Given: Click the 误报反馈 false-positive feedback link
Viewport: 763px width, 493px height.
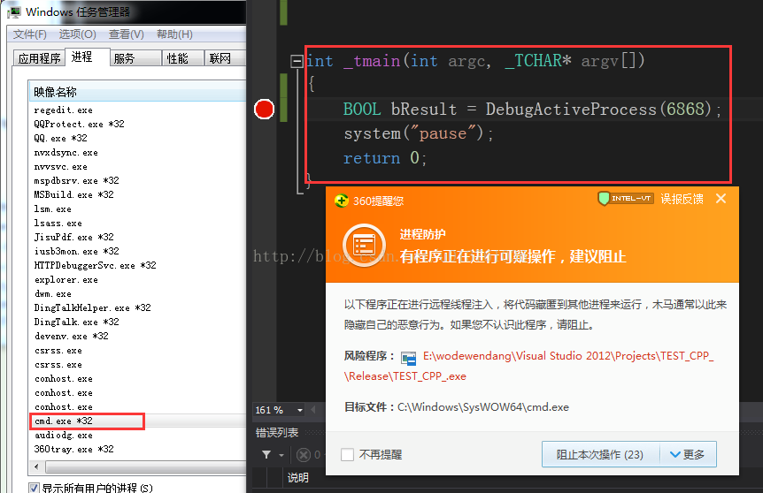Looking at the screenshot, I should coord(682,199).
